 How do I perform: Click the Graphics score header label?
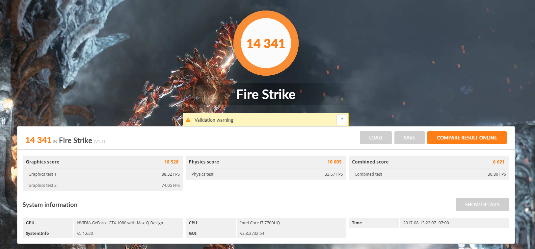click(42, 162)
